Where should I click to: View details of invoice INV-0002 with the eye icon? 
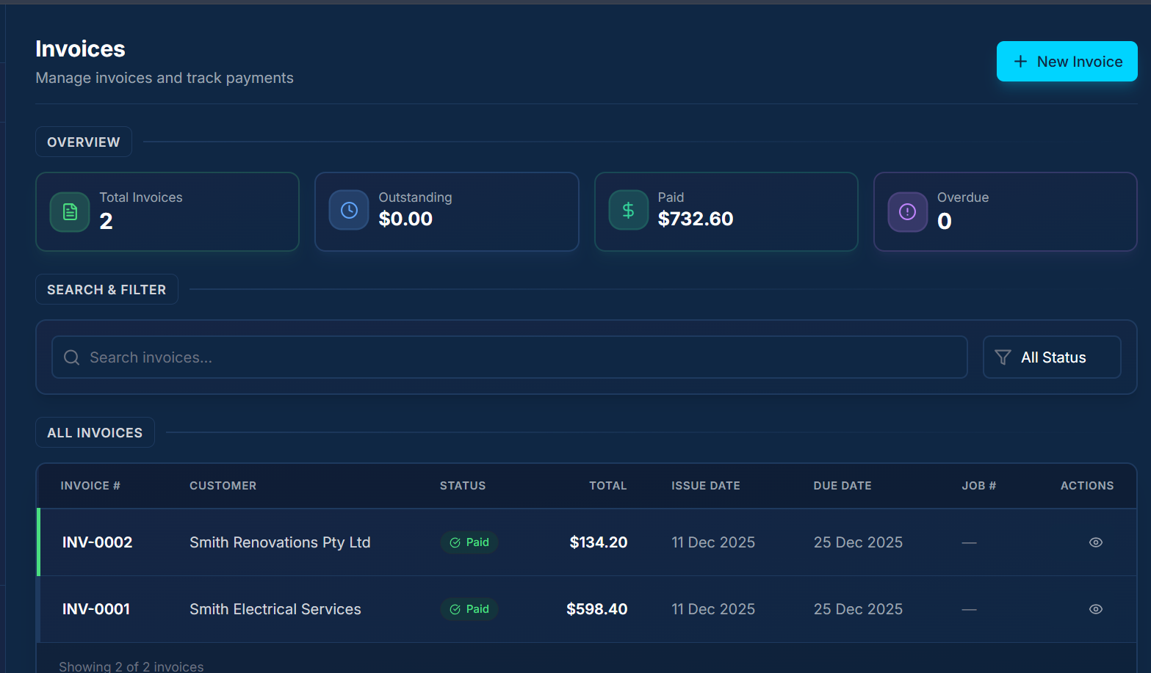[1095, 542]
